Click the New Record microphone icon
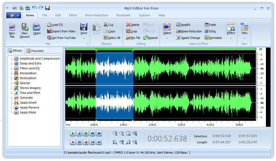The height and width of the screenshot is (161, 276). [25, 27]
